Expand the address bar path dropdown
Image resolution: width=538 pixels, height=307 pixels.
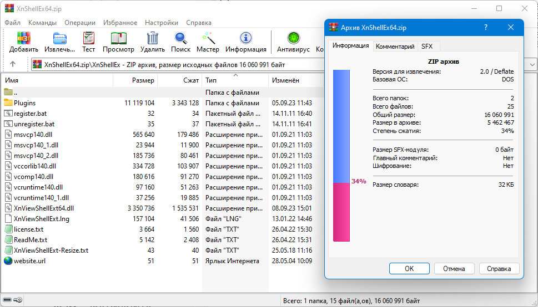click(532, 64)
